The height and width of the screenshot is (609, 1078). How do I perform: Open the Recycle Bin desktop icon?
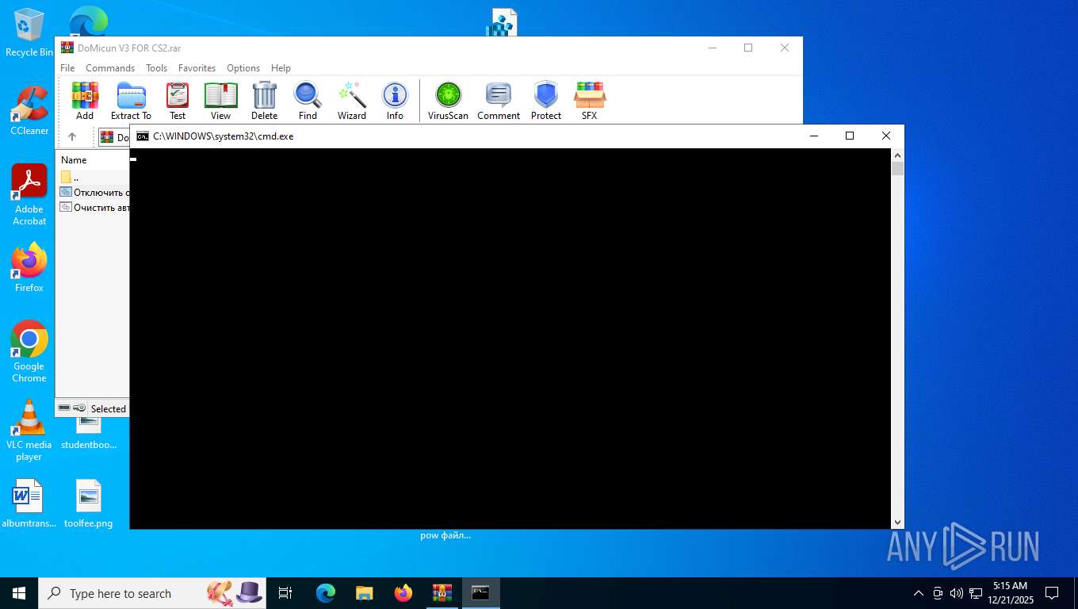tap(29, 33)
